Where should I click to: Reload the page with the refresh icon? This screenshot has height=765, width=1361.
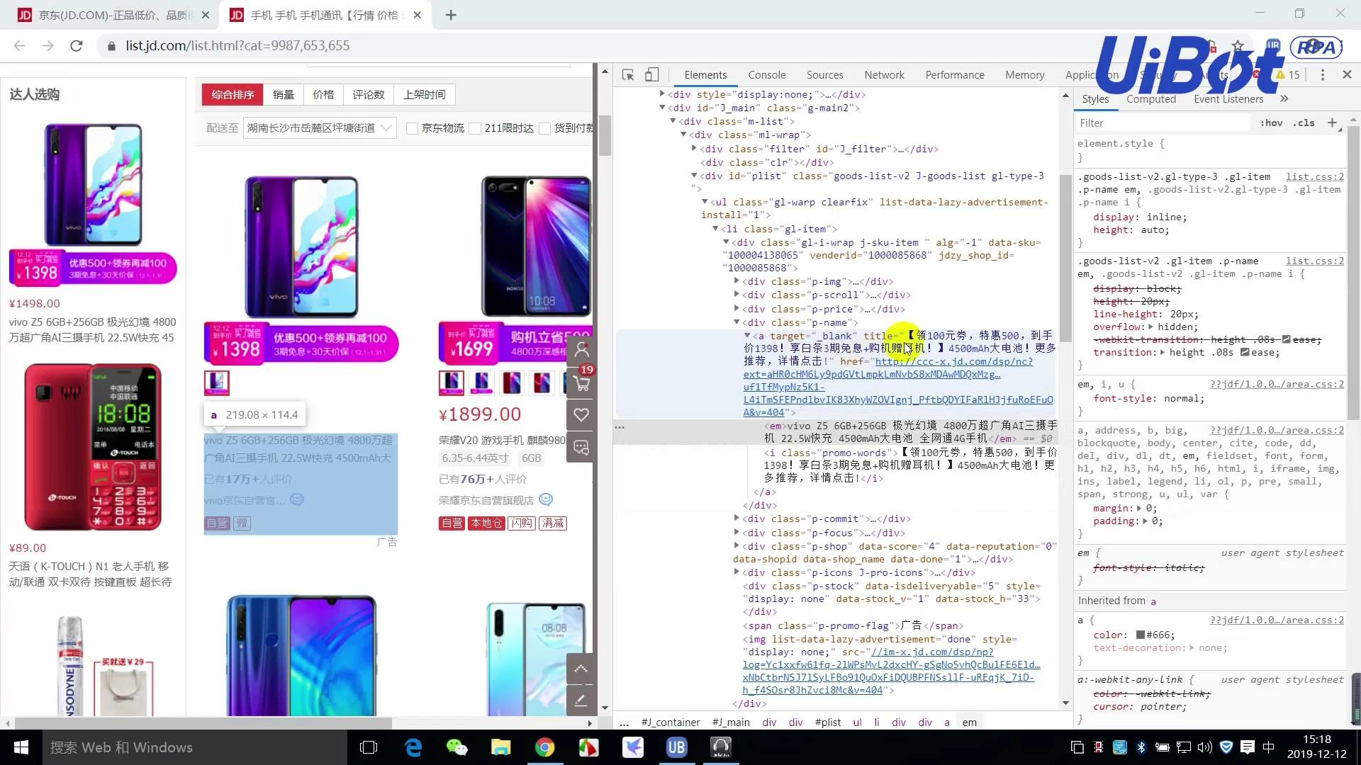point(77,45)
